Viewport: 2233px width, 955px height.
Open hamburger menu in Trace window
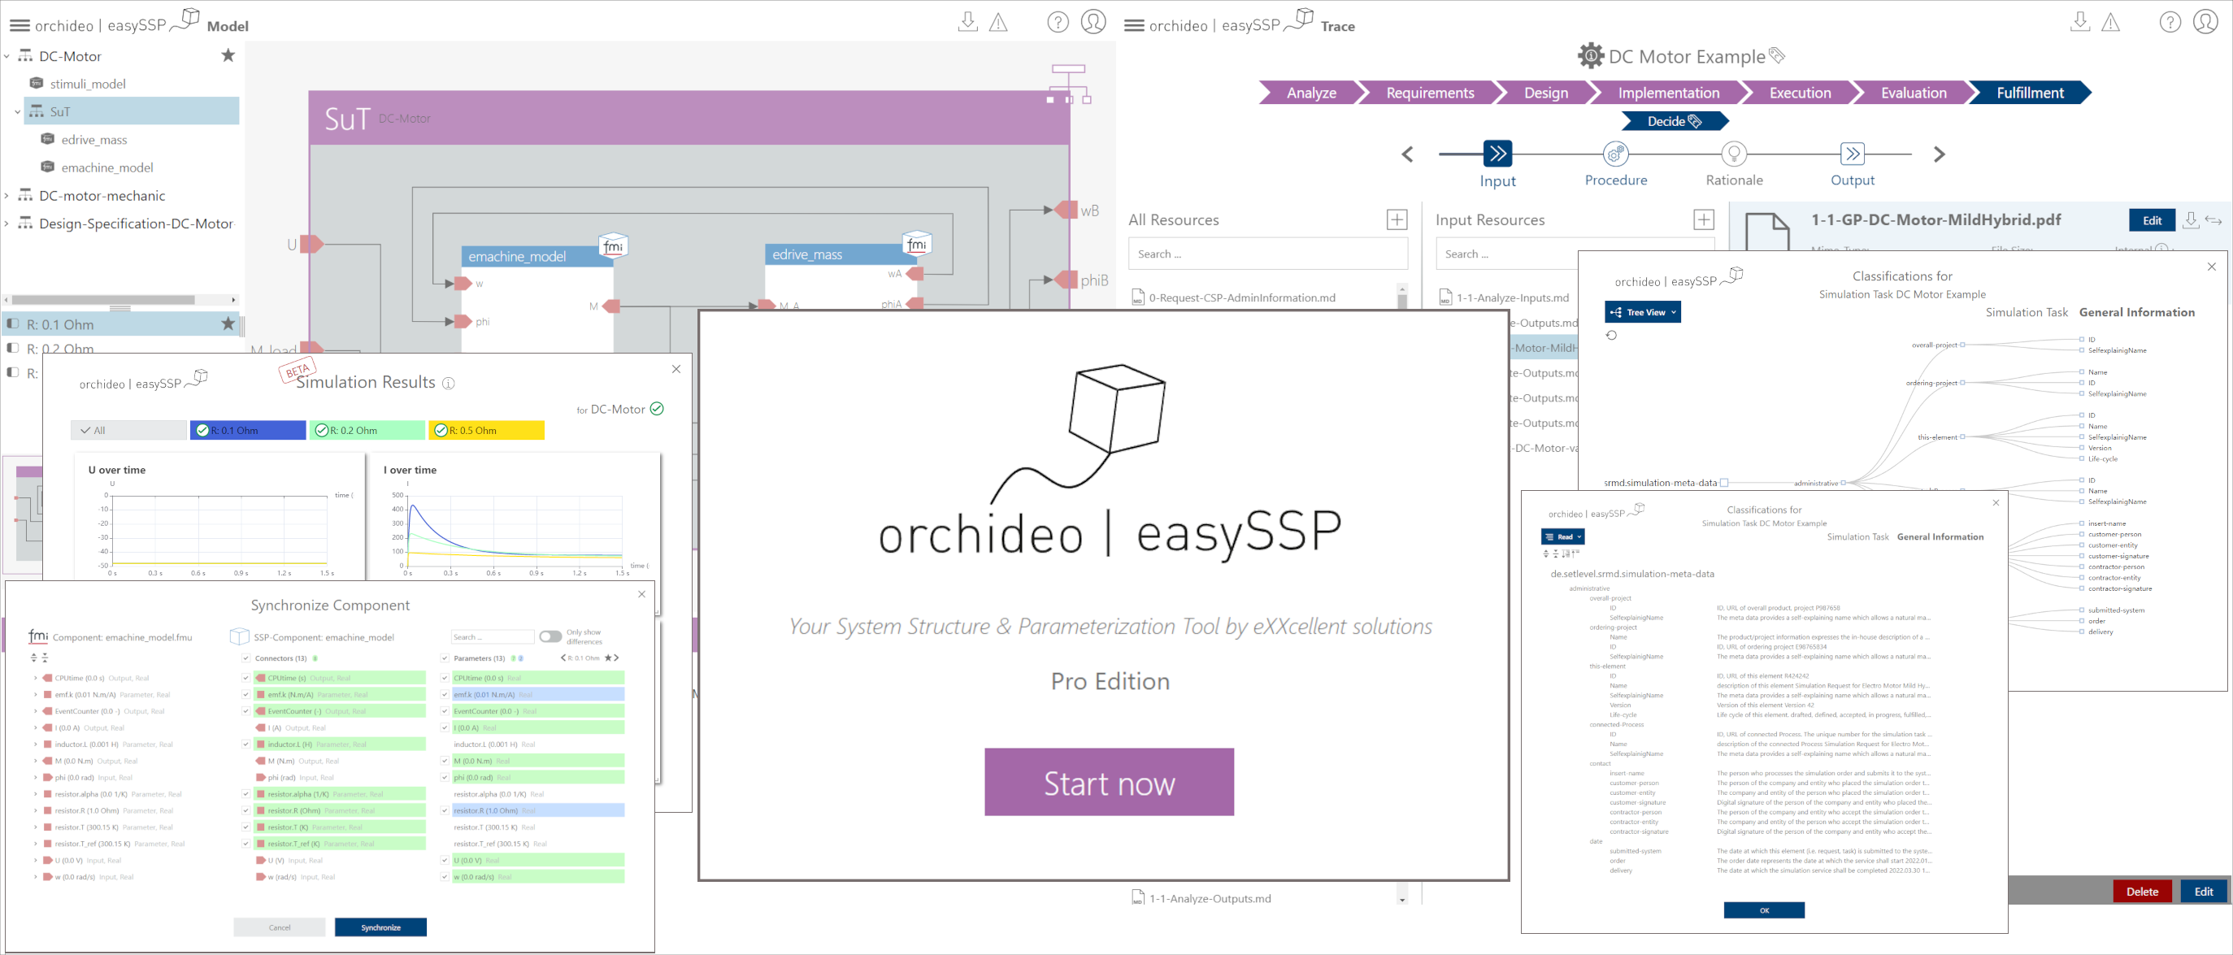coord(1134,25)
